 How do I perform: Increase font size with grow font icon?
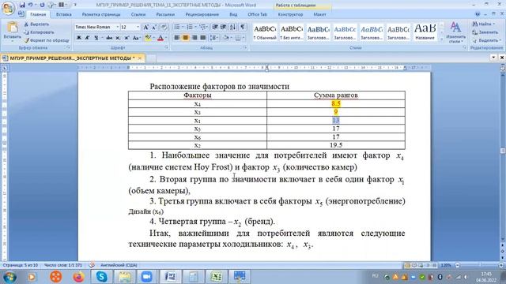(x=145, y=27)
